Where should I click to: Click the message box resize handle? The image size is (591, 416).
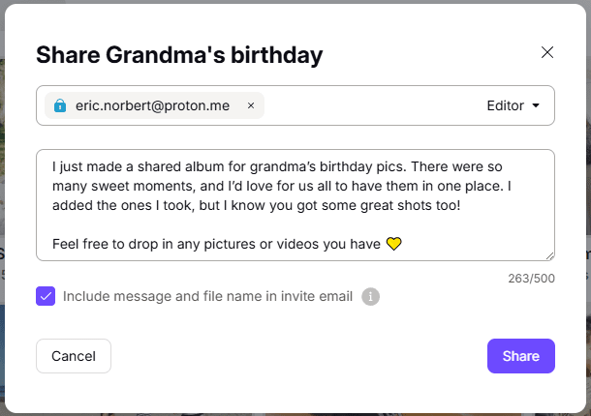549,255
